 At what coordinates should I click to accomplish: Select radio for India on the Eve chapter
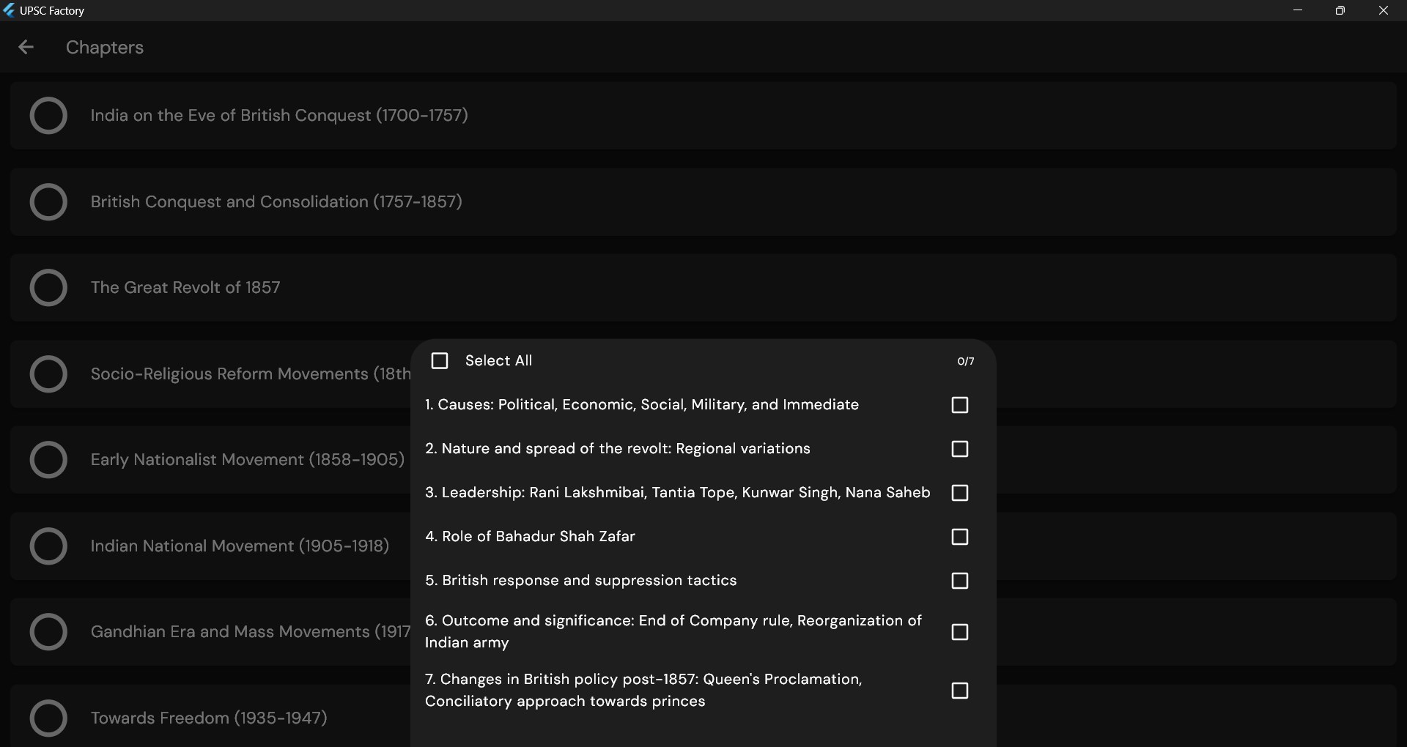(x=48, y=116)
